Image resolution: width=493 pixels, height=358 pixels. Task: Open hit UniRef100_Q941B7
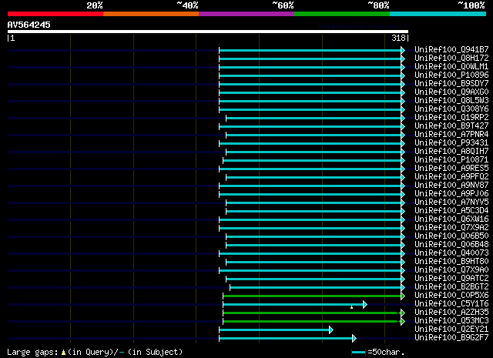[x=451, y=49]
